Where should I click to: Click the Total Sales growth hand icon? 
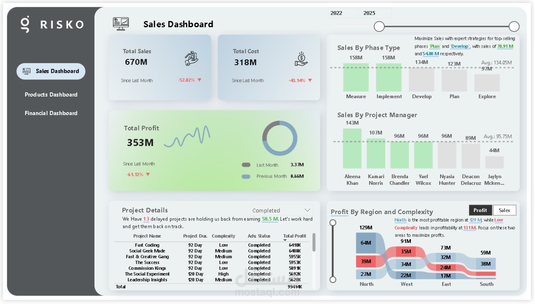coord(191,59)
